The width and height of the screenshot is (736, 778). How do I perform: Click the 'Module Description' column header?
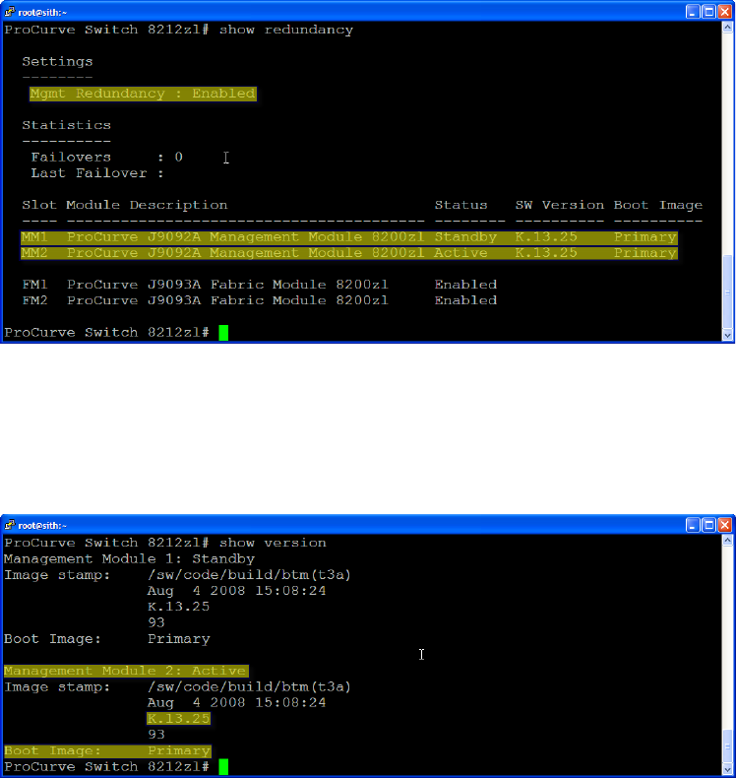point(147,205)
